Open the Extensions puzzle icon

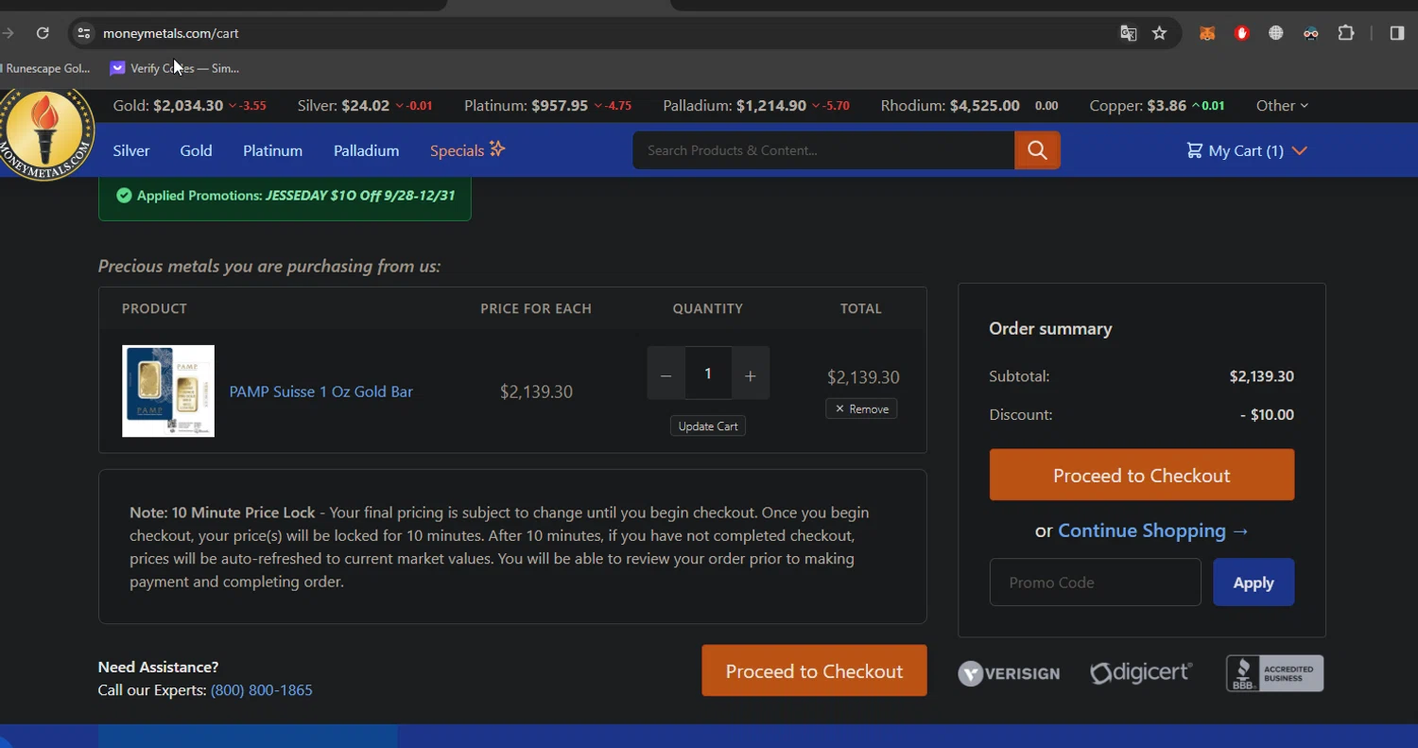[1346, 33]
